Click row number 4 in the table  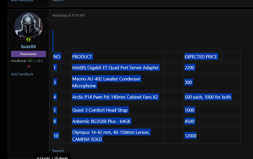pyautogui.click(x=55, y=97)
